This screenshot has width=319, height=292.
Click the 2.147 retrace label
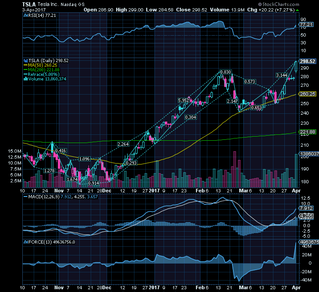pyautogui.click(x=232, y=101)
